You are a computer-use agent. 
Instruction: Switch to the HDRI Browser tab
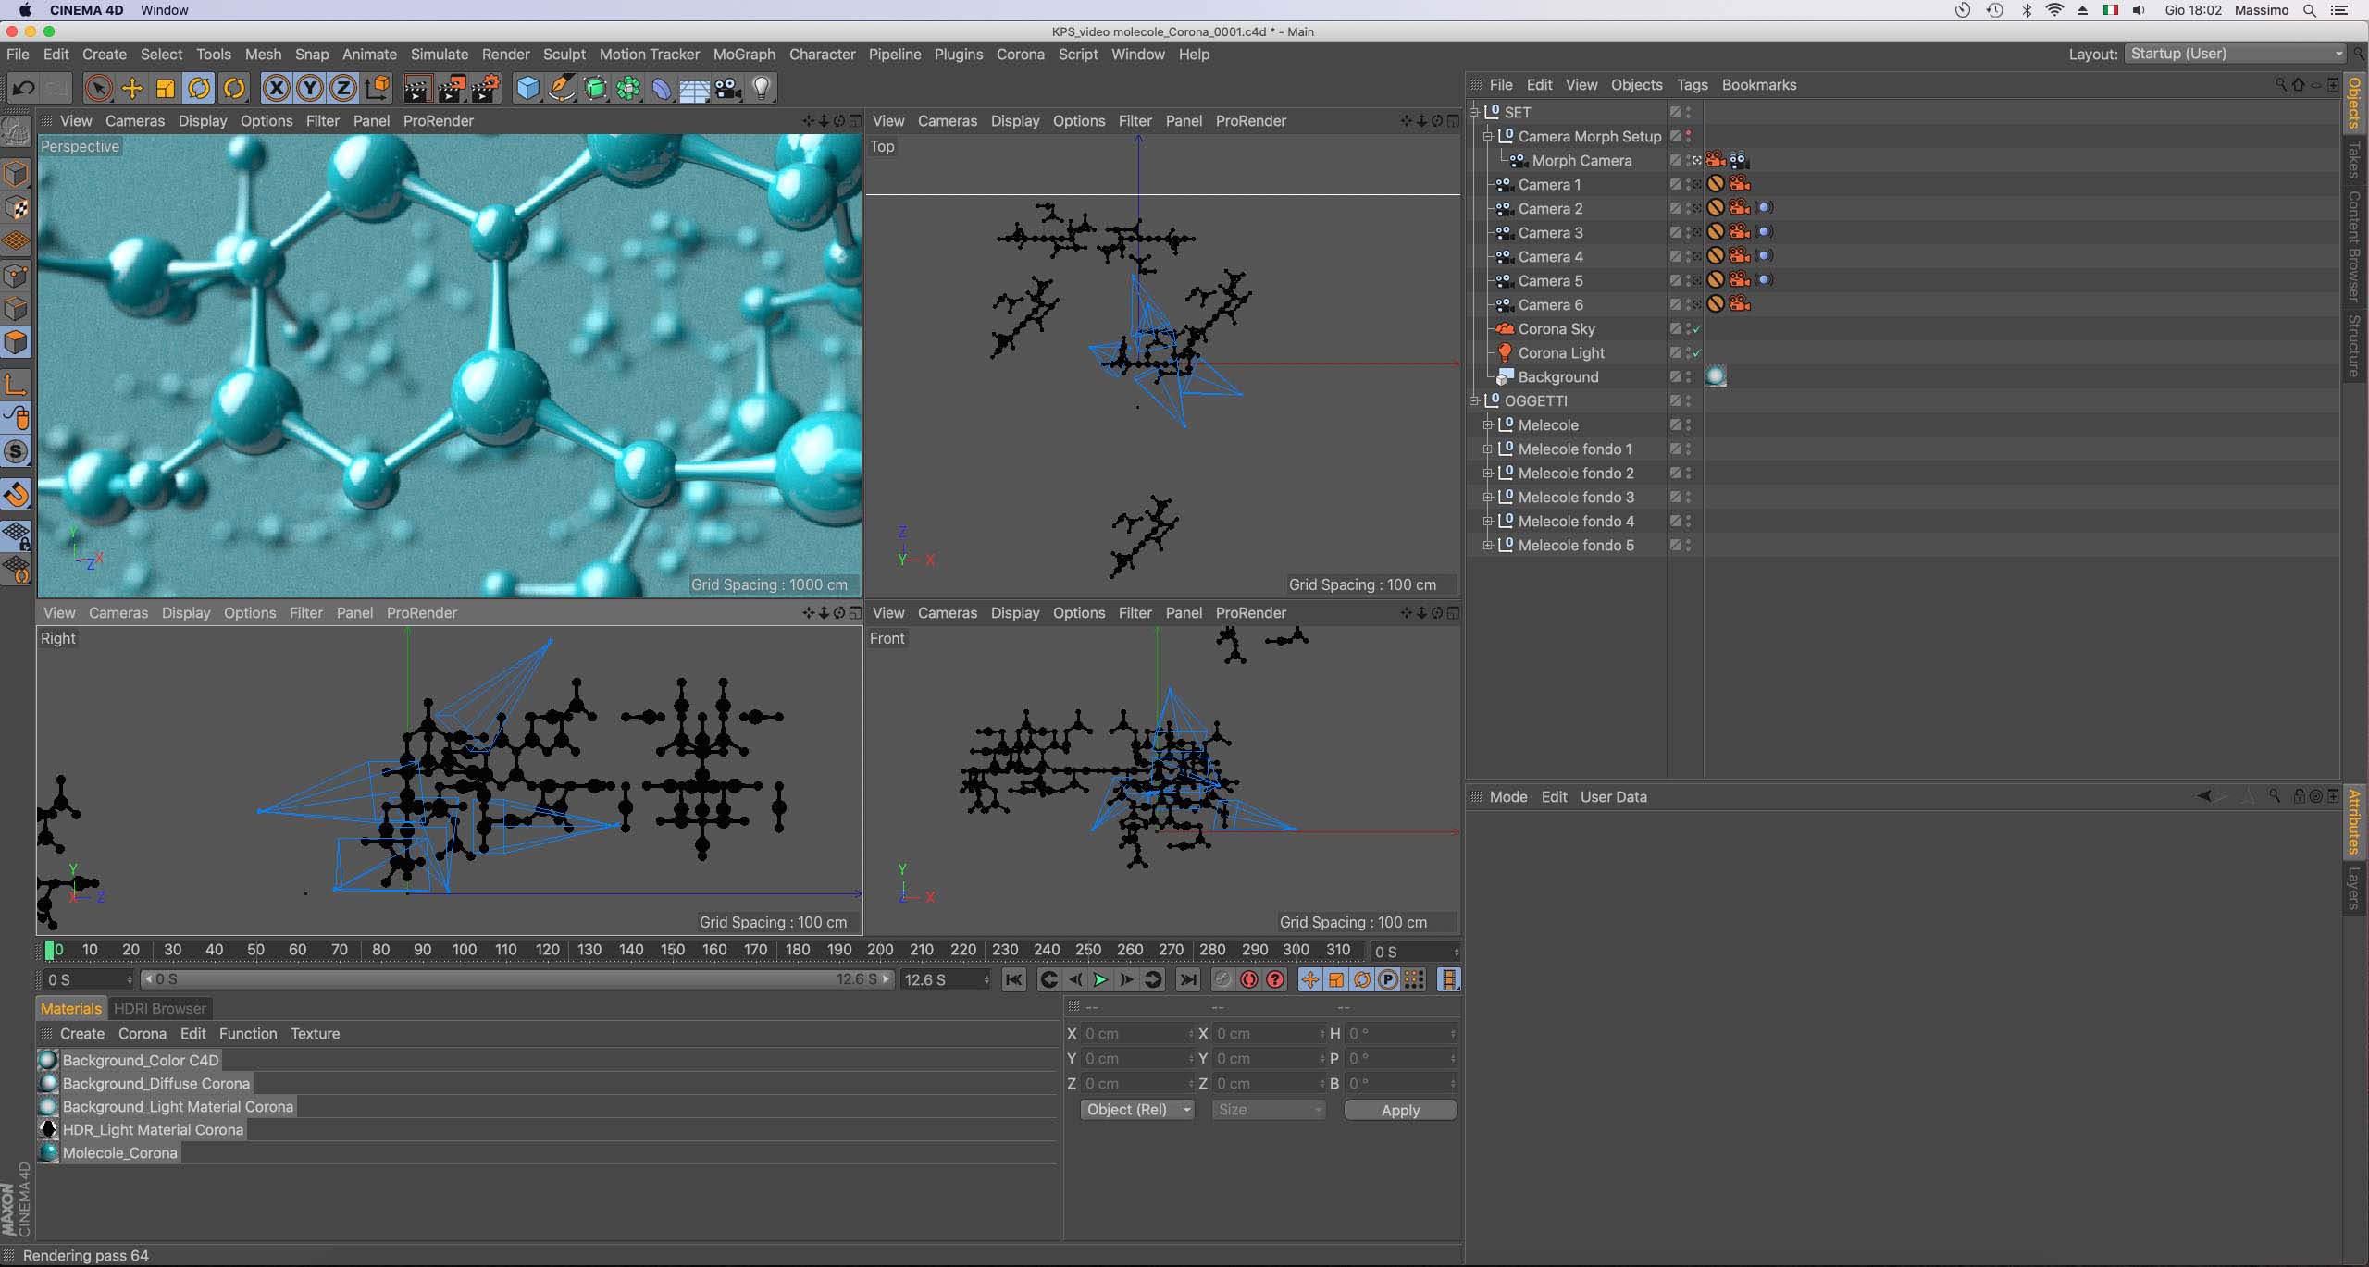159,1008
